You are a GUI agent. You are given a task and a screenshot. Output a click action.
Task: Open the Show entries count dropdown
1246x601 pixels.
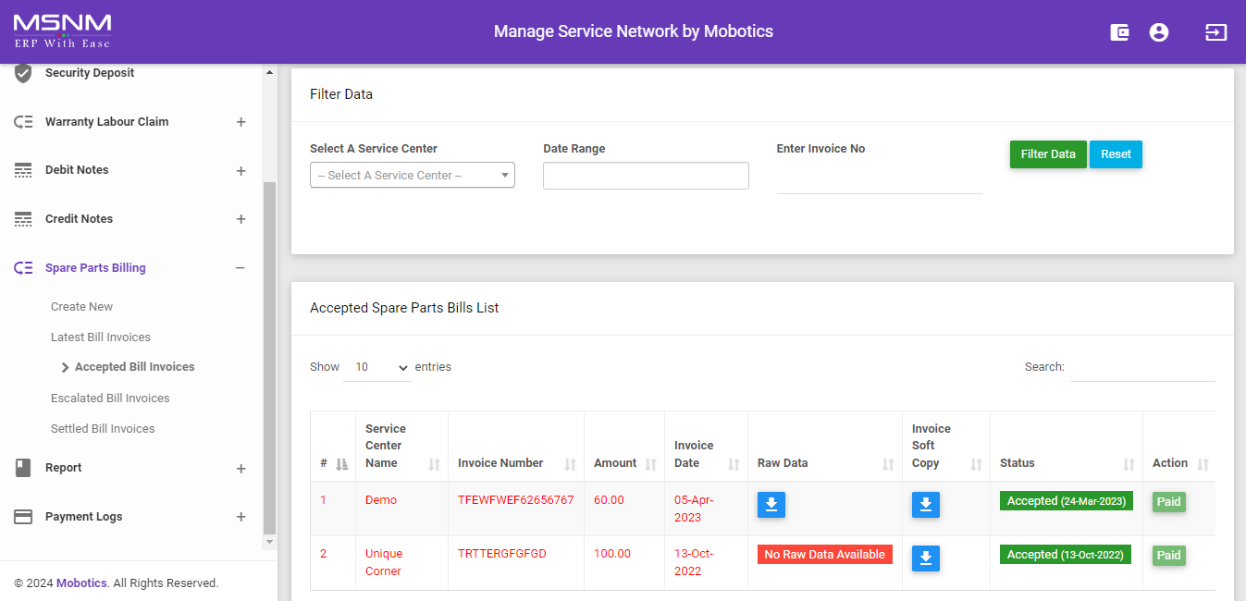click(x=376, y=367)
